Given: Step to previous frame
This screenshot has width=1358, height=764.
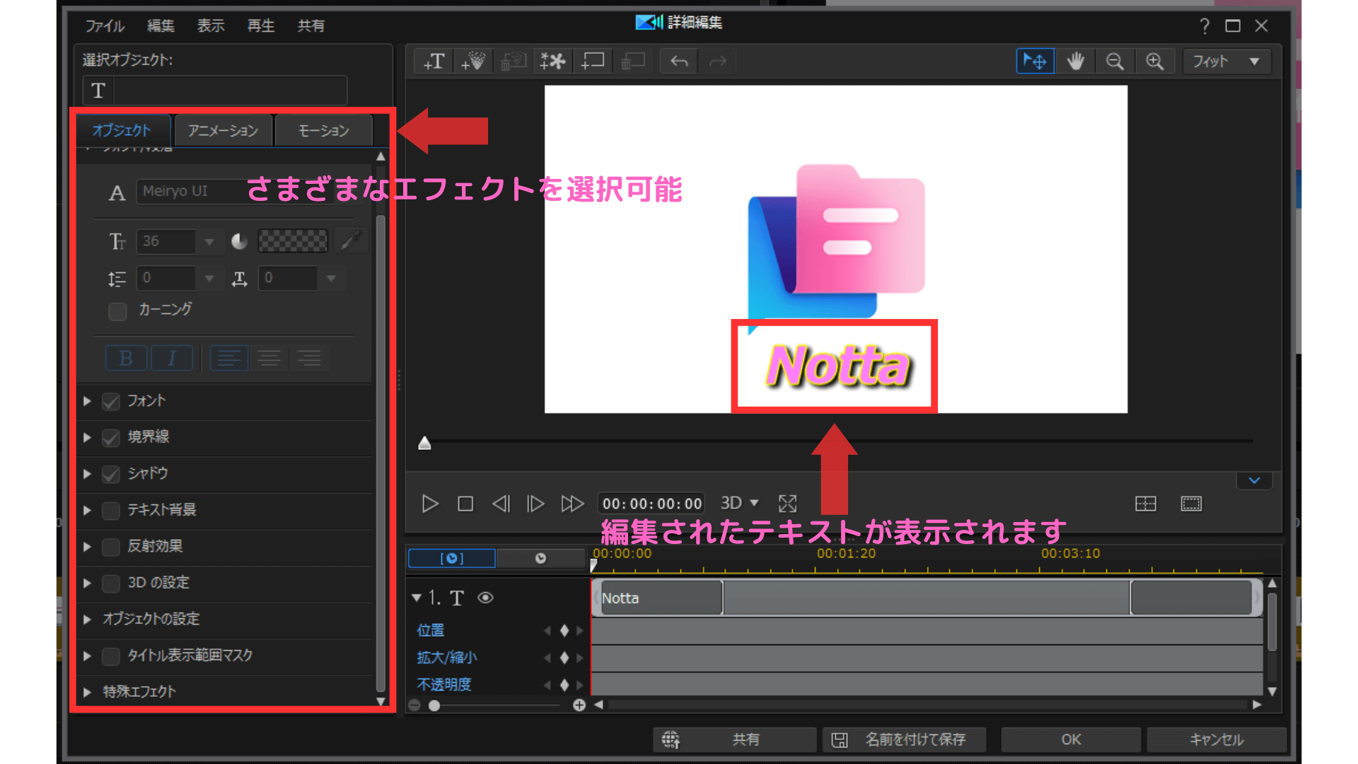Looking at the screenshot, I should (501, 504).
